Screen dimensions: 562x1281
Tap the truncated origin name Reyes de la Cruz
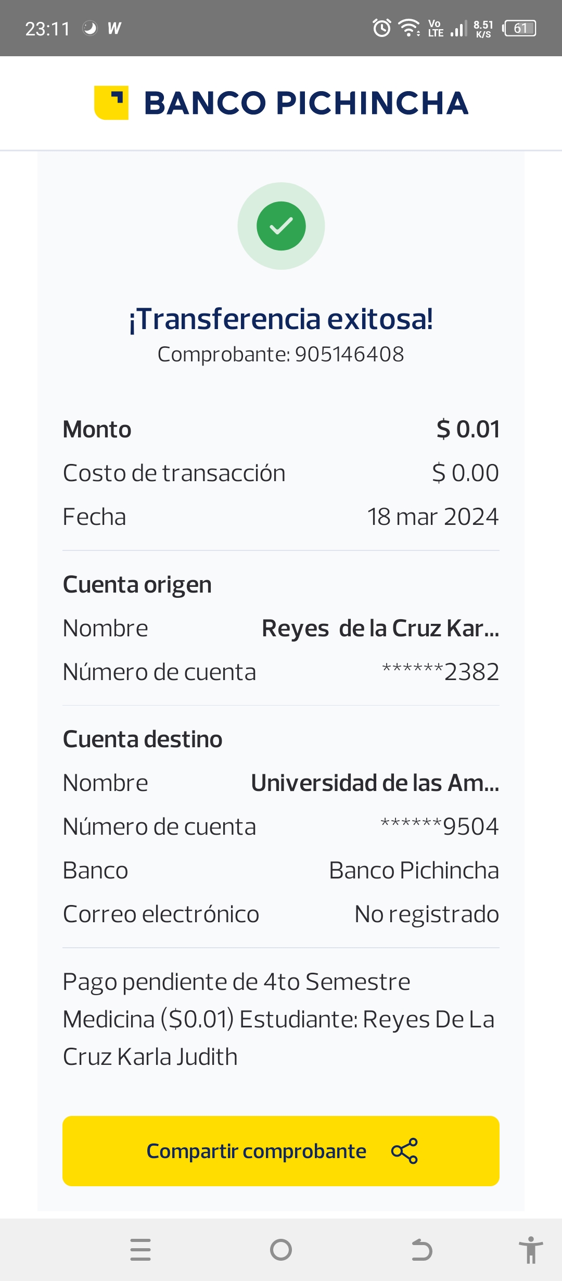click(x=380, y=629)
